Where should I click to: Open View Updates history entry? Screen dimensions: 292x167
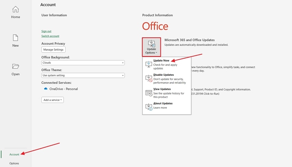click(x=167, y=93)
